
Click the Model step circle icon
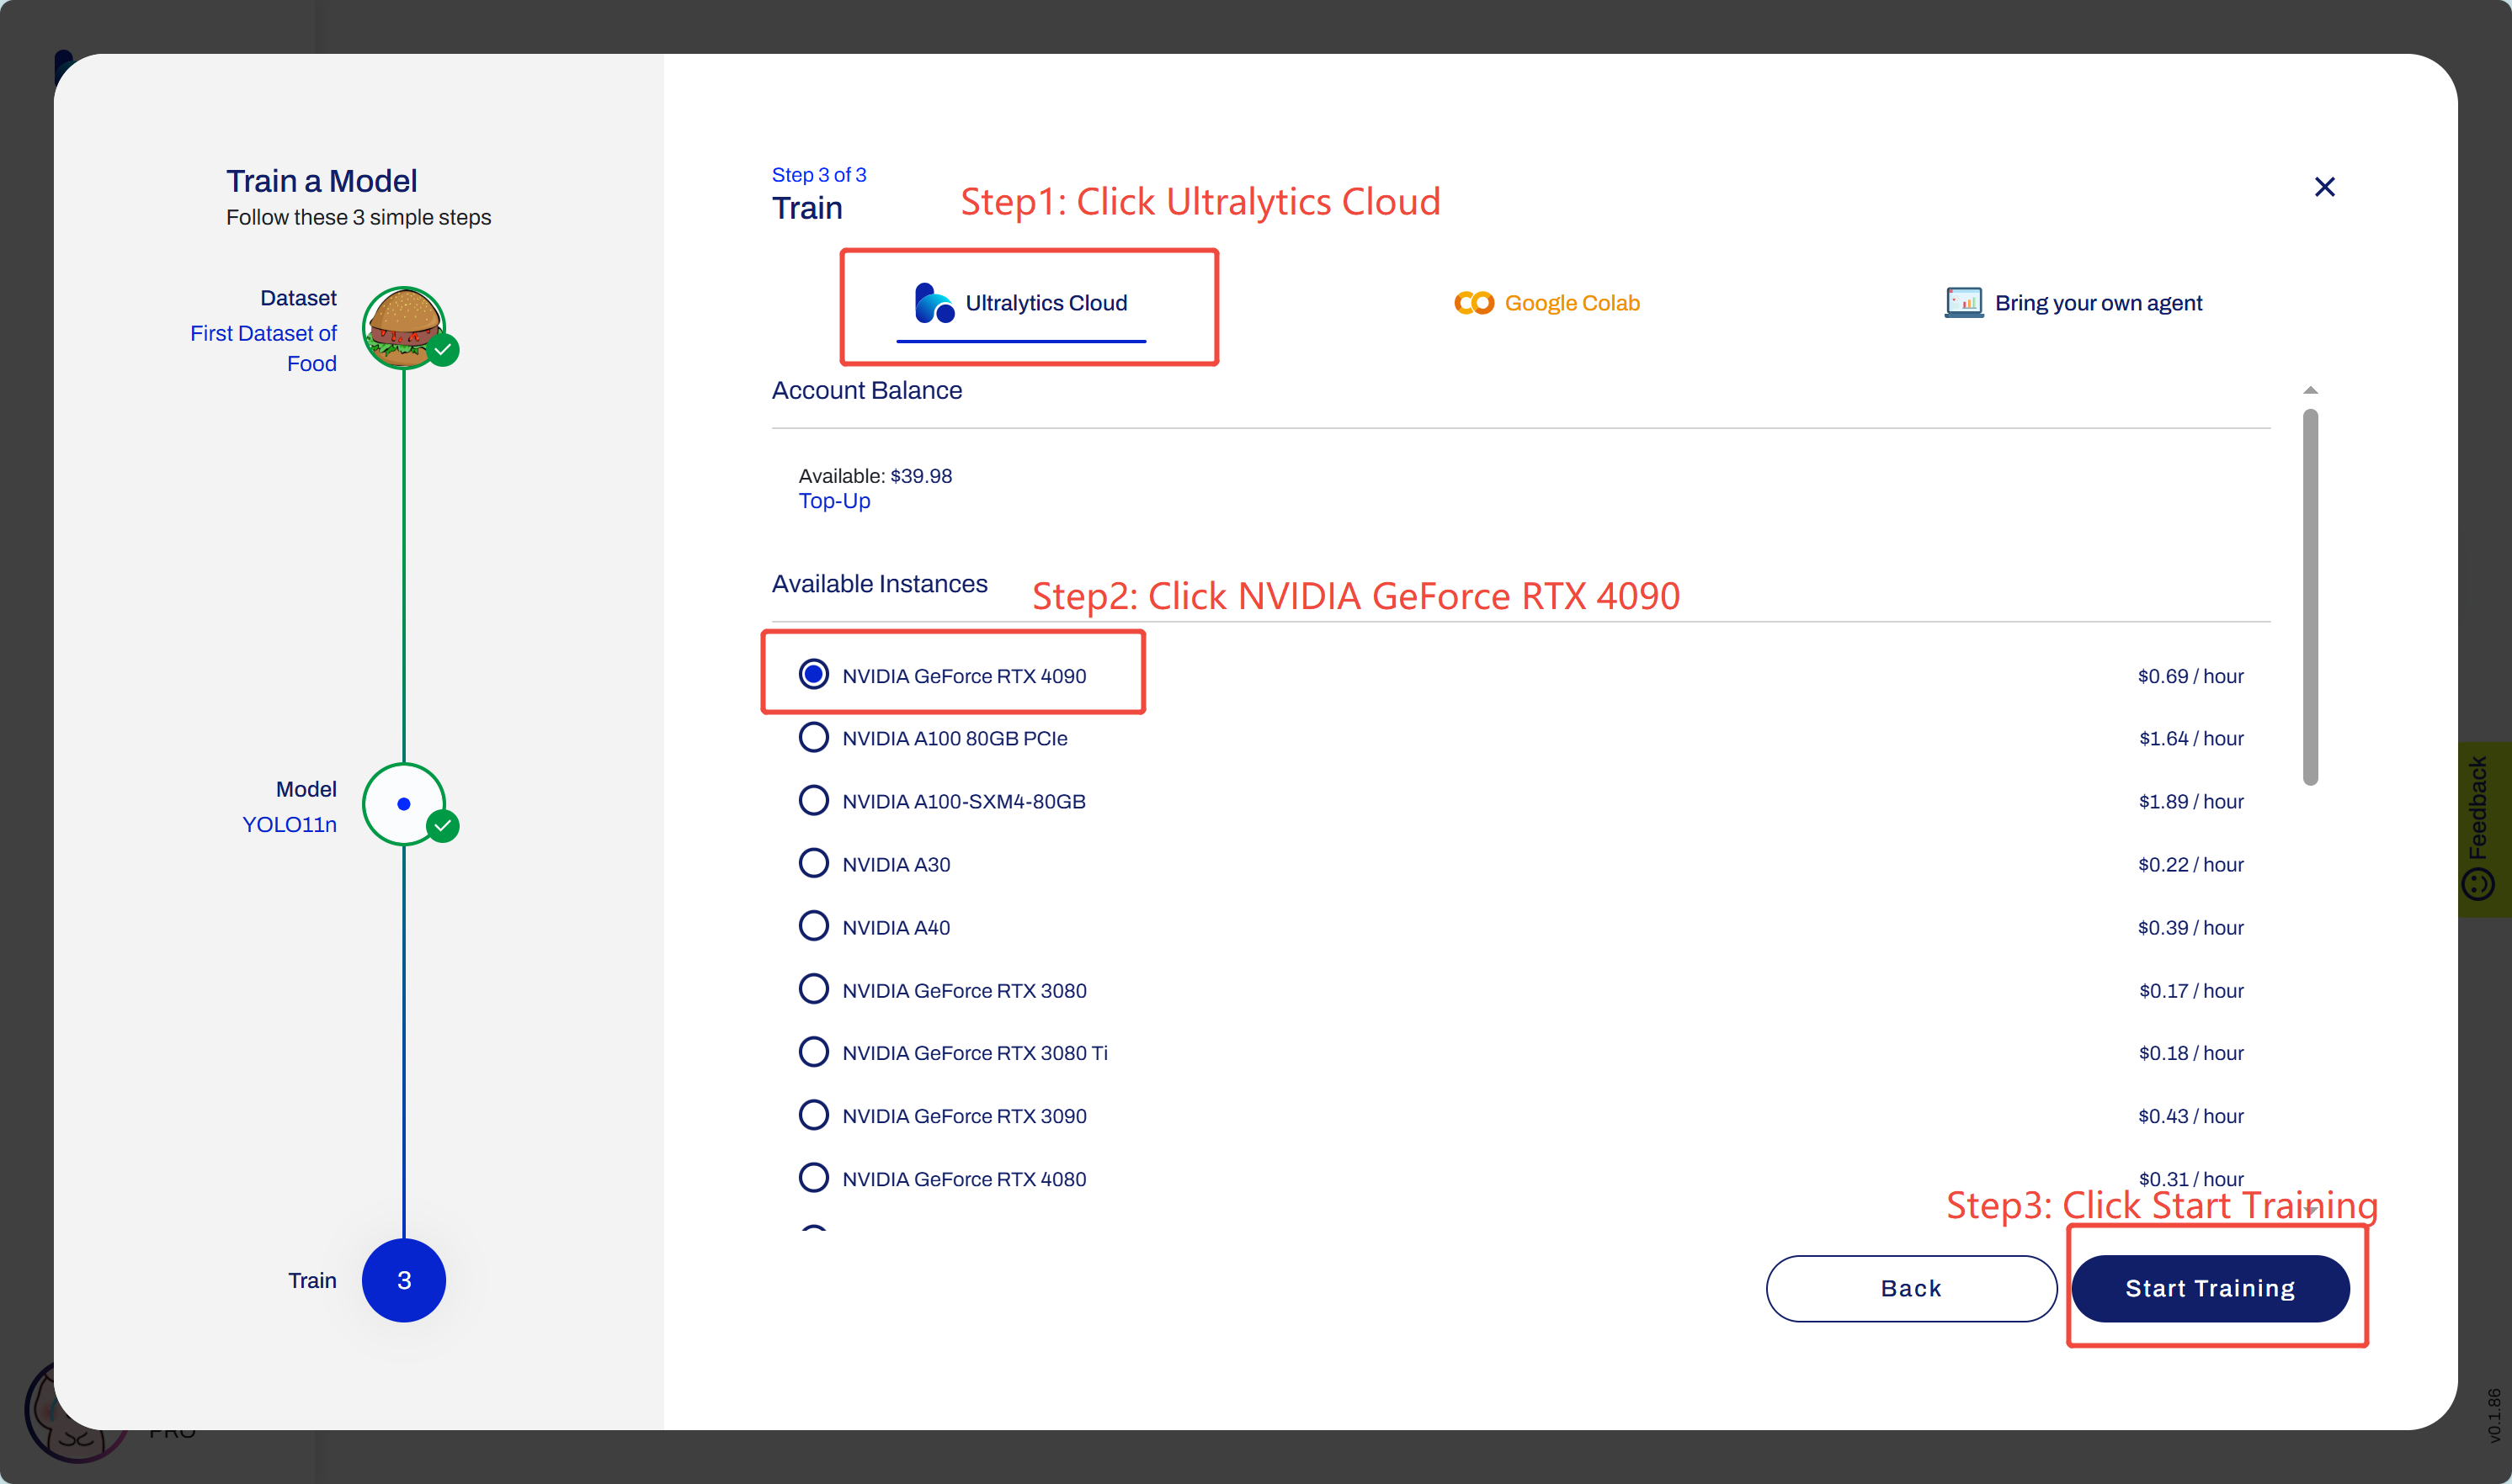coord(403,804)
